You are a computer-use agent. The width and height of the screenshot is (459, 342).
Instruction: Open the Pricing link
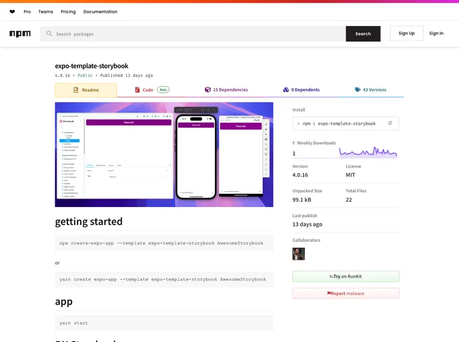pos(68,12)
